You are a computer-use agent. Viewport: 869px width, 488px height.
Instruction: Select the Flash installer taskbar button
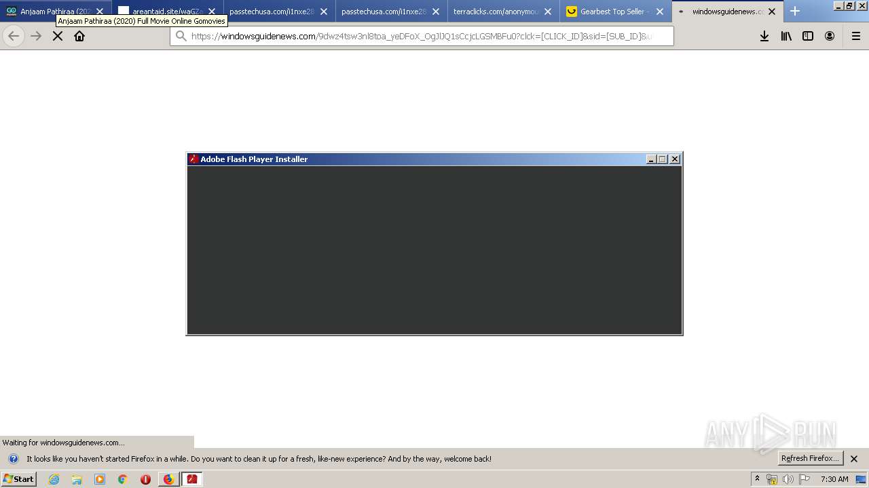192,479
